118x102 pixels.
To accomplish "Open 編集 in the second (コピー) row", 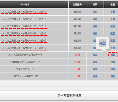I will (95, 19).
